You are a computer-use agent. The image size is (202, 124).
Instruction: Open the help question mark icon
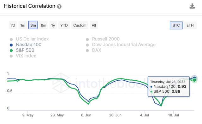pos(59,6)
